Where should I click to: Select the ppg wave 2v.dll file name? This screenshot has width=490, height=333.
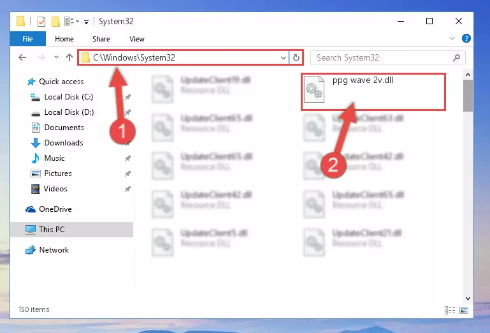click(x=363, y=80)
